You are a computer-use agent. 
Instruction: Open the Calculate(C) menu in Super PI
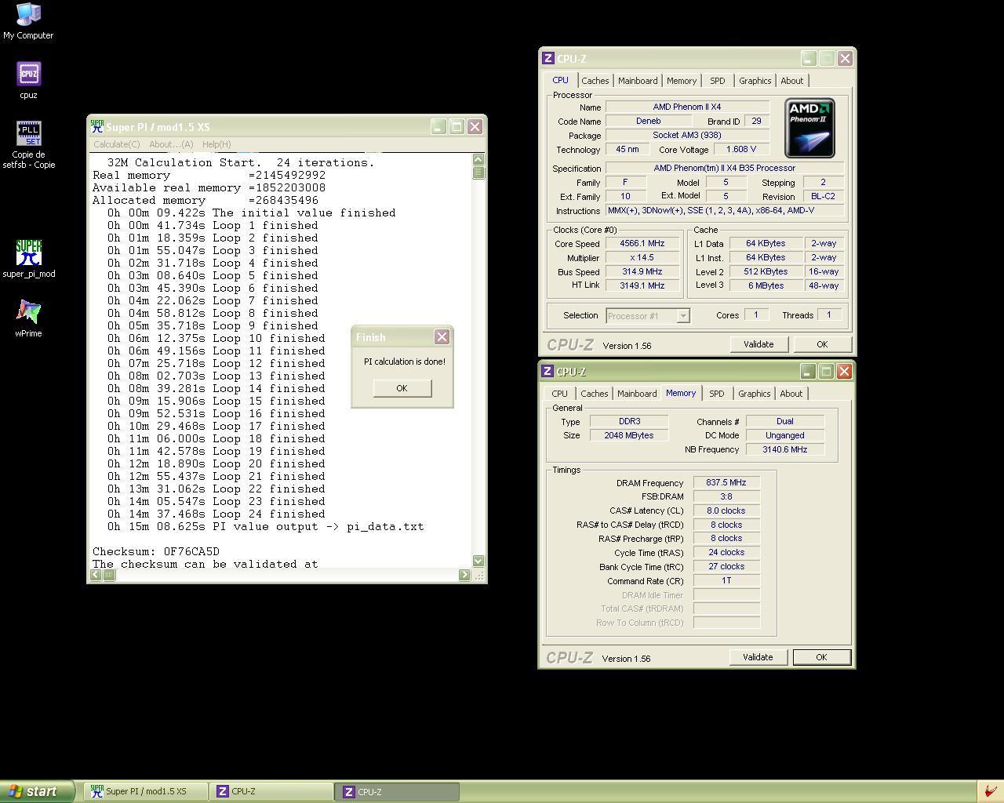[x=117, y=144]
